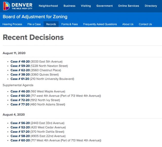The width and height of the screenshot is (162, 147).
Task: Open Case # 62-20 decision
Action: point(20,70)
